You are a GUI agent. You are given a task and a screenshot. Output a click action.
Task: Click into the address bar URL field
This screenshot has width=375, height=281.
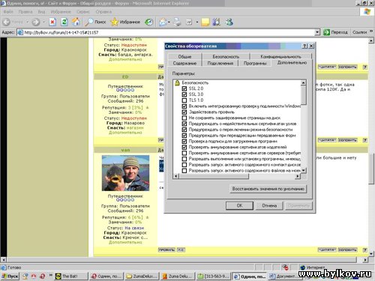click(166, 32)
